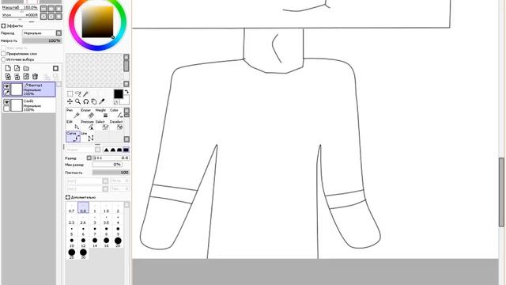
Task: Open the Переход blending mode dropdown
Action: (x=59, y=33)
